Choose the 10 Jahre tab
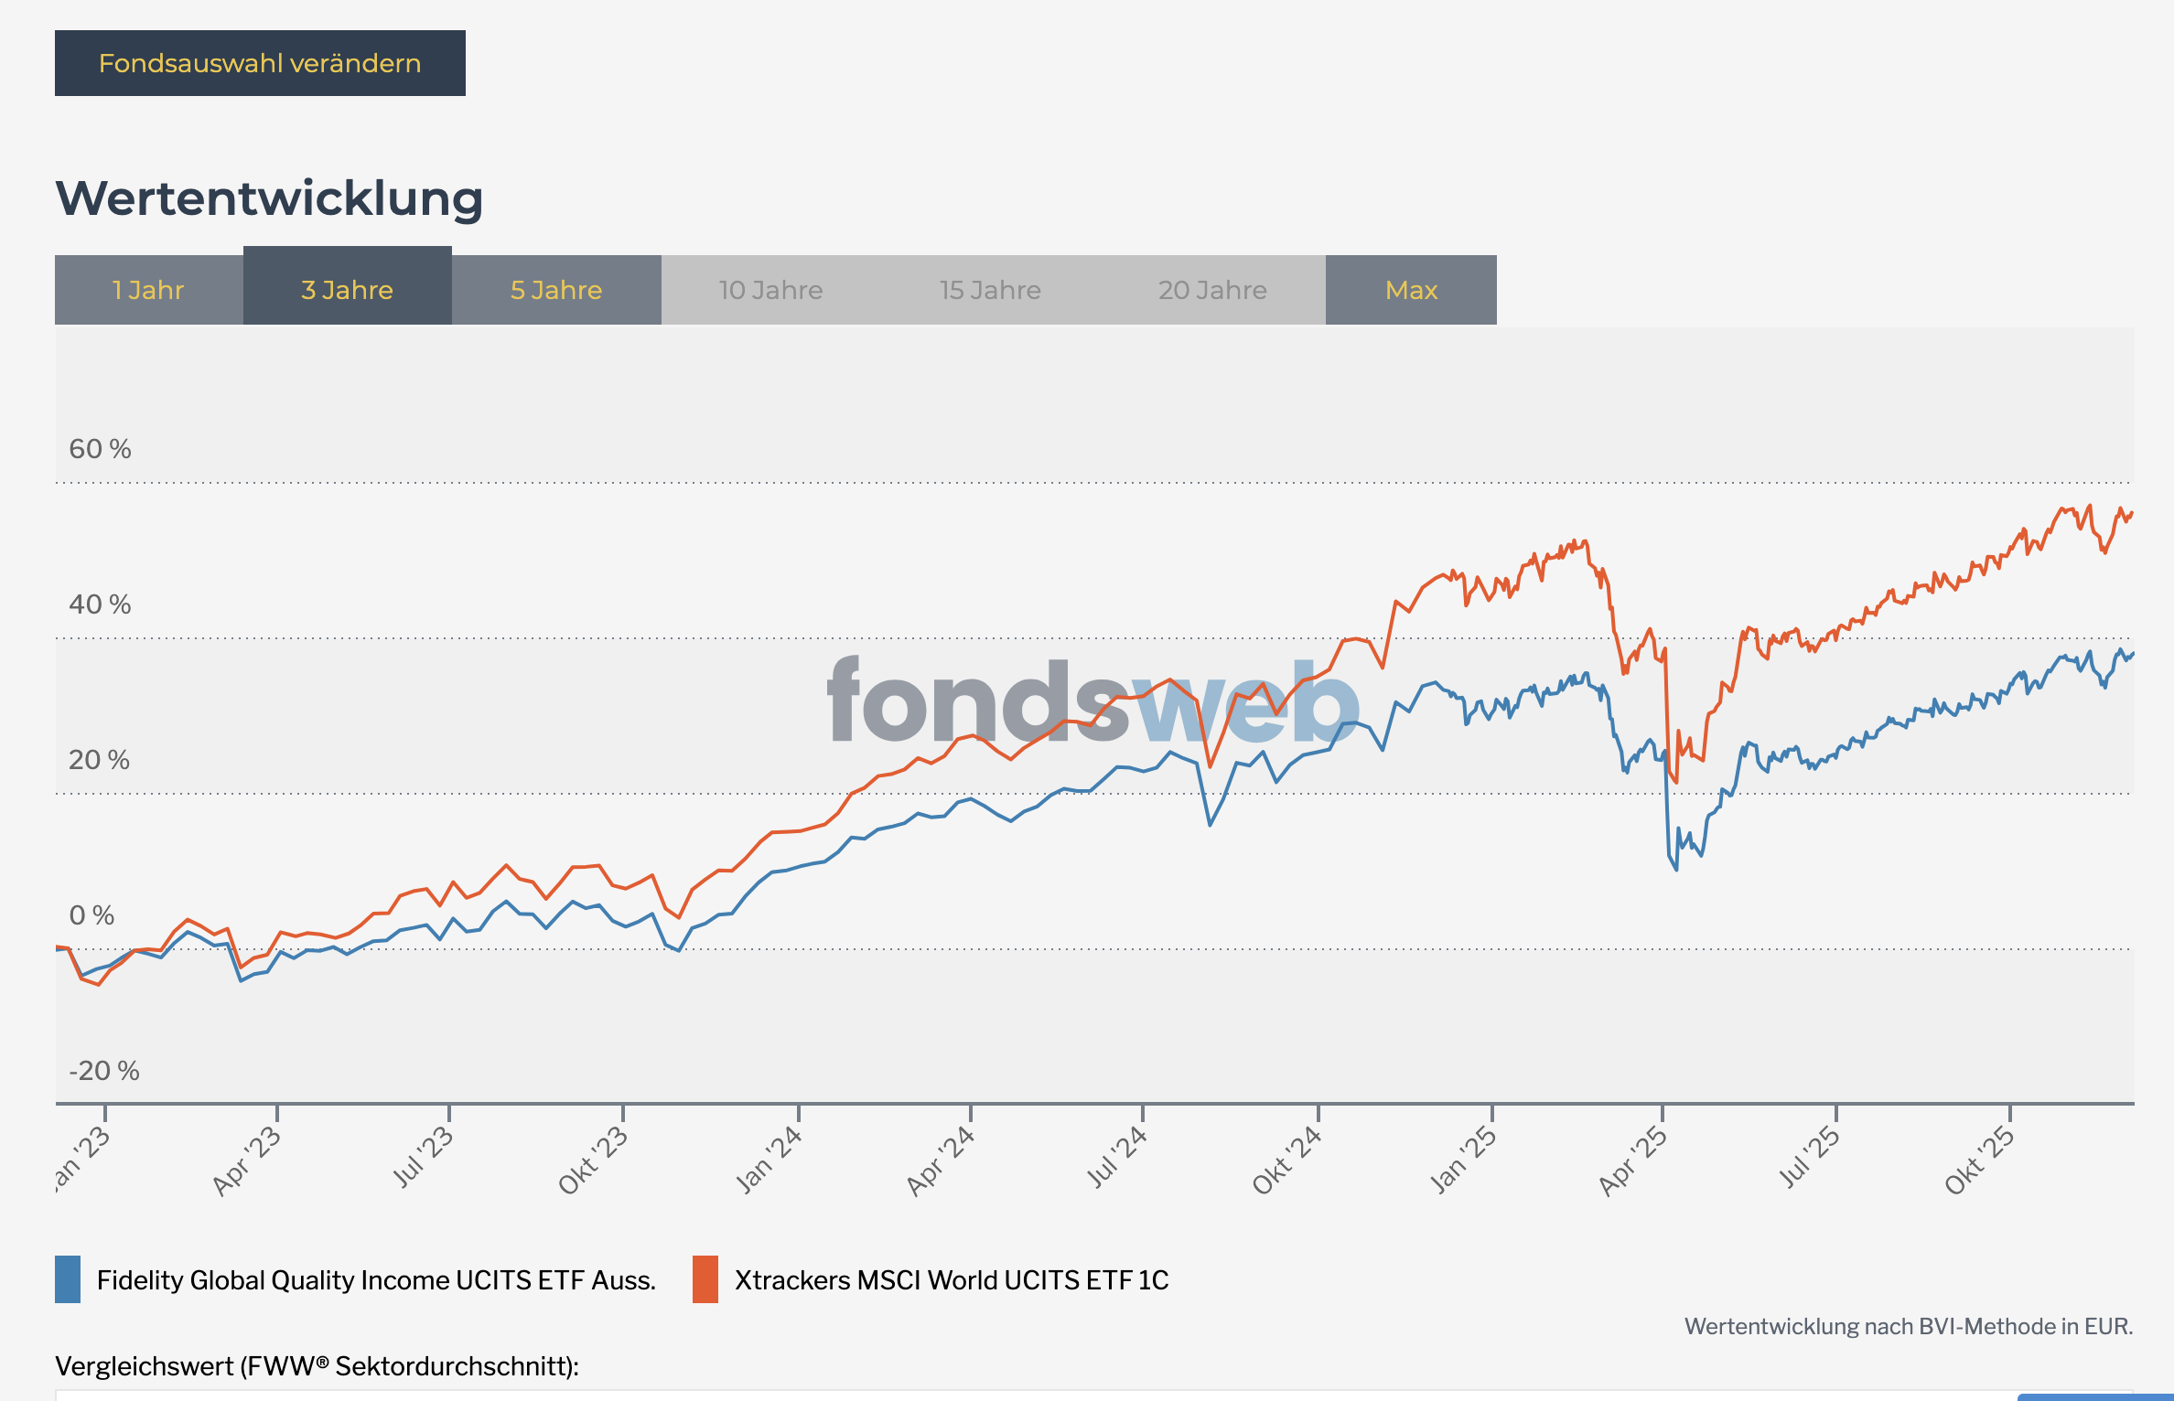 tap(770, 290)
